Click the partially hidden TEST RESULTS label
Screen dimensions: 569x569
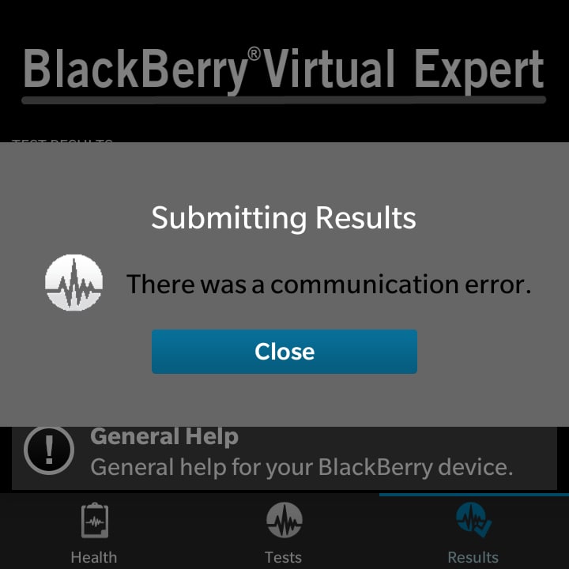[x=62, y=141]
